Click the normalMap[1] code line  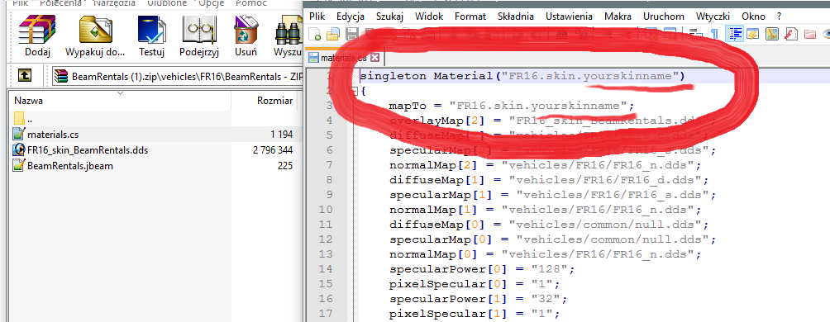pos(546,210)
